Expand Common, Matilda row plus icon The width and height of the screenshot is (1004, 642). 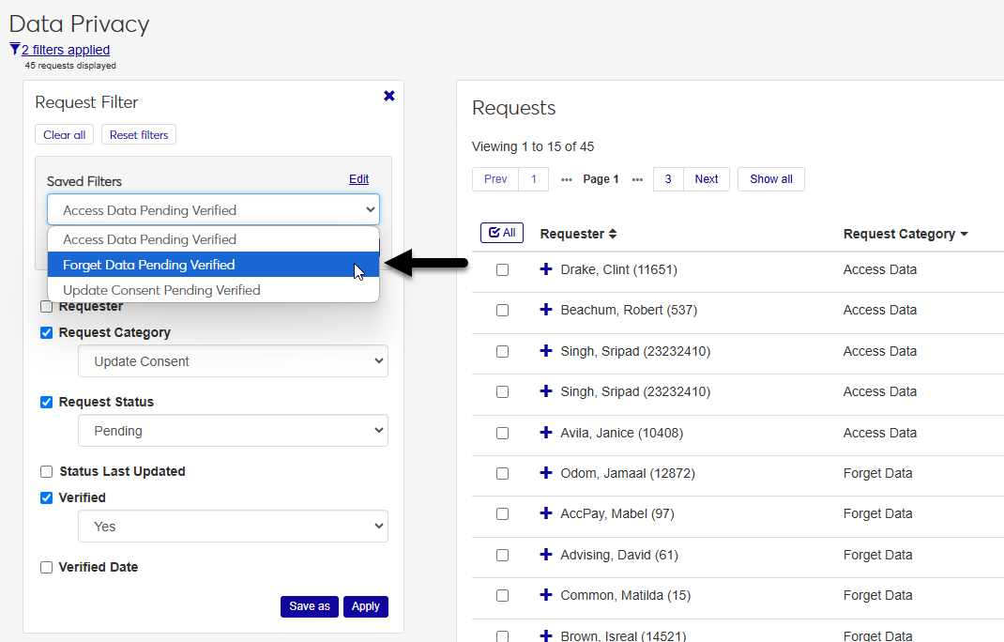[x=546, y=595]
